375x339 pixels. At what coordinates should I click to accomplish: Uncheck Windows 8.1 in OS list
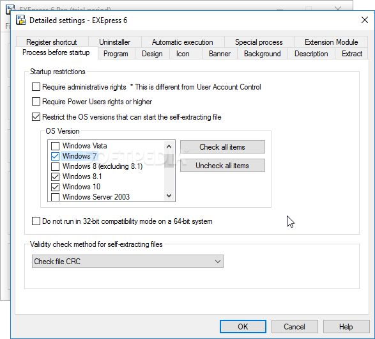[x=55, y=177]
